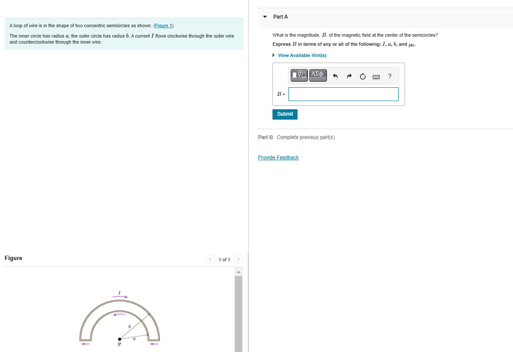Reset the answer field using the reset icon
The height and width of the screenshot is (352, 513).
pyautogui.click(x=362, y=76)
